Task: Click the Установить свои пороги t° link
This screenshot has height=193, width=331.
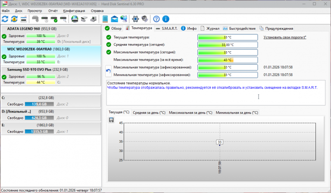Action: 285,37
